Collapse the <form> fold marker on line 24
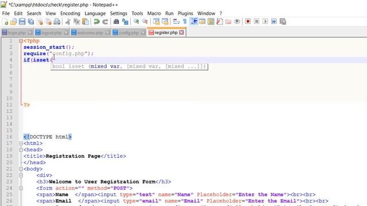The height and width of the screenshot is (206, 367). click(21, 188)
